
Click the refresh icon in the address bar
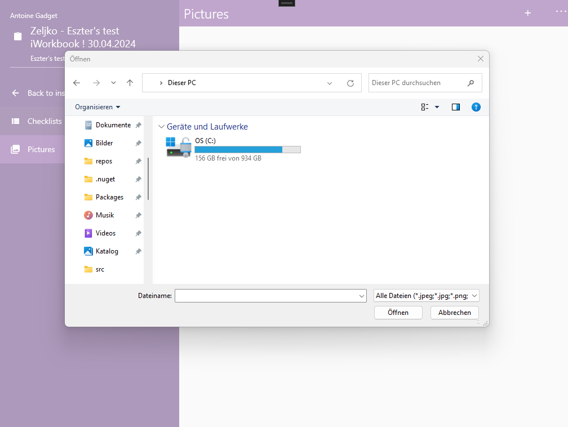(x=350, y=83)
